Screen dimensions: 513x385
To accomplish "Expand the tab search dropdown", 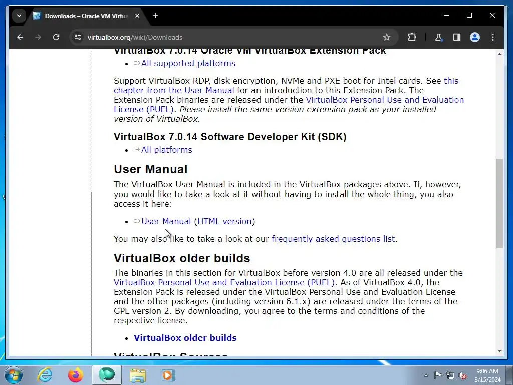I will coord(19,16).
